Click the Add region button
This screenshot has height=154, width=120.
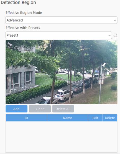click(16, 109)
